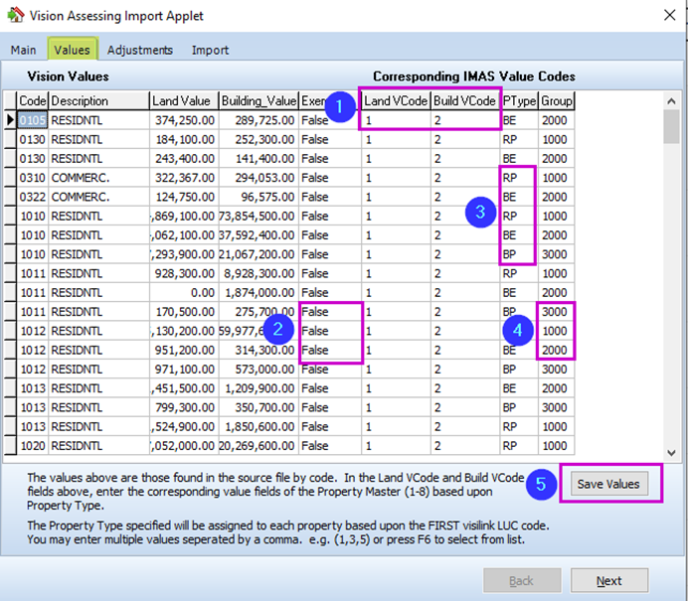The image size is (688, 601).
Task: Click land value 170,500.00
Action: [184, 312]
